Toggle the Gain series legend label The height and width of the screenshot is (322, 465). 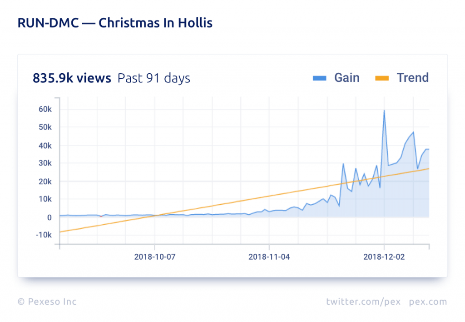point(347,78)
